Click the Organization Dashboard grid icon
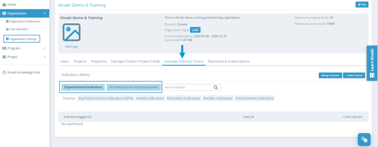 click(x=7, y=21)
